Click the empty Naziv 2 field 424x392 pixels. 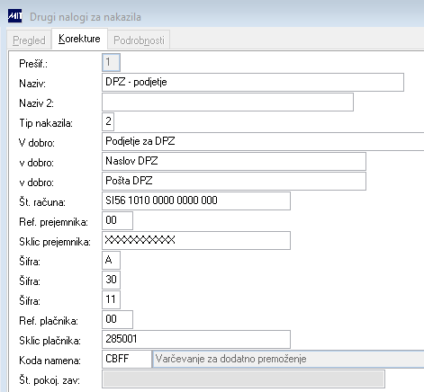click(x=228, y=102)
